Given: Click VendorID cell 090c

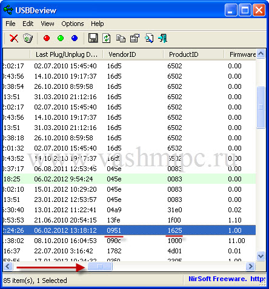Looking at the screenshot, I should [x=114, y=241].
